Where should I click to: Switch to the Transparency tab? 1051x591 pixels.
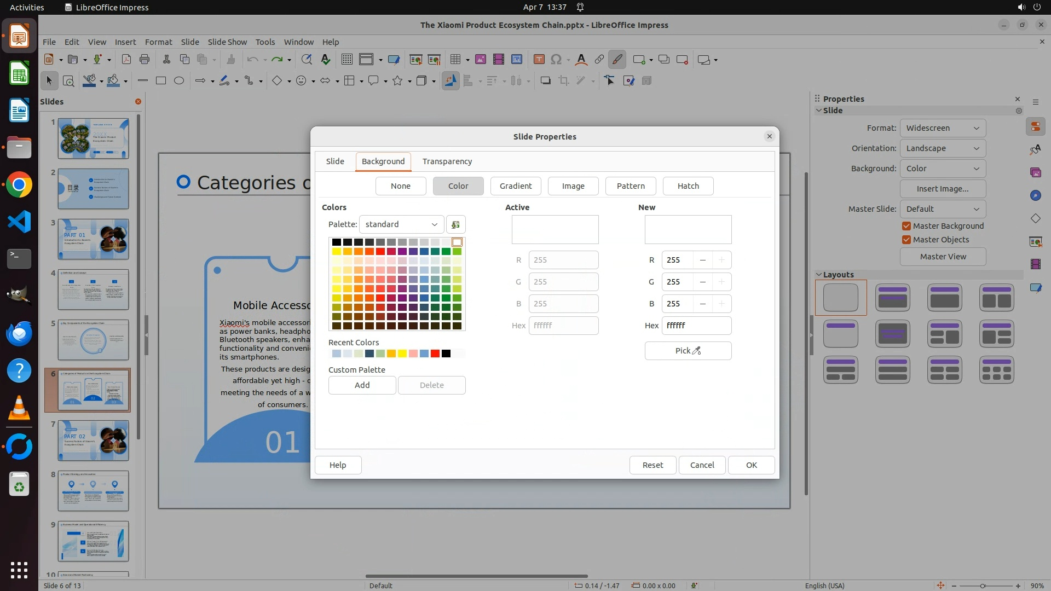[447, 161]
